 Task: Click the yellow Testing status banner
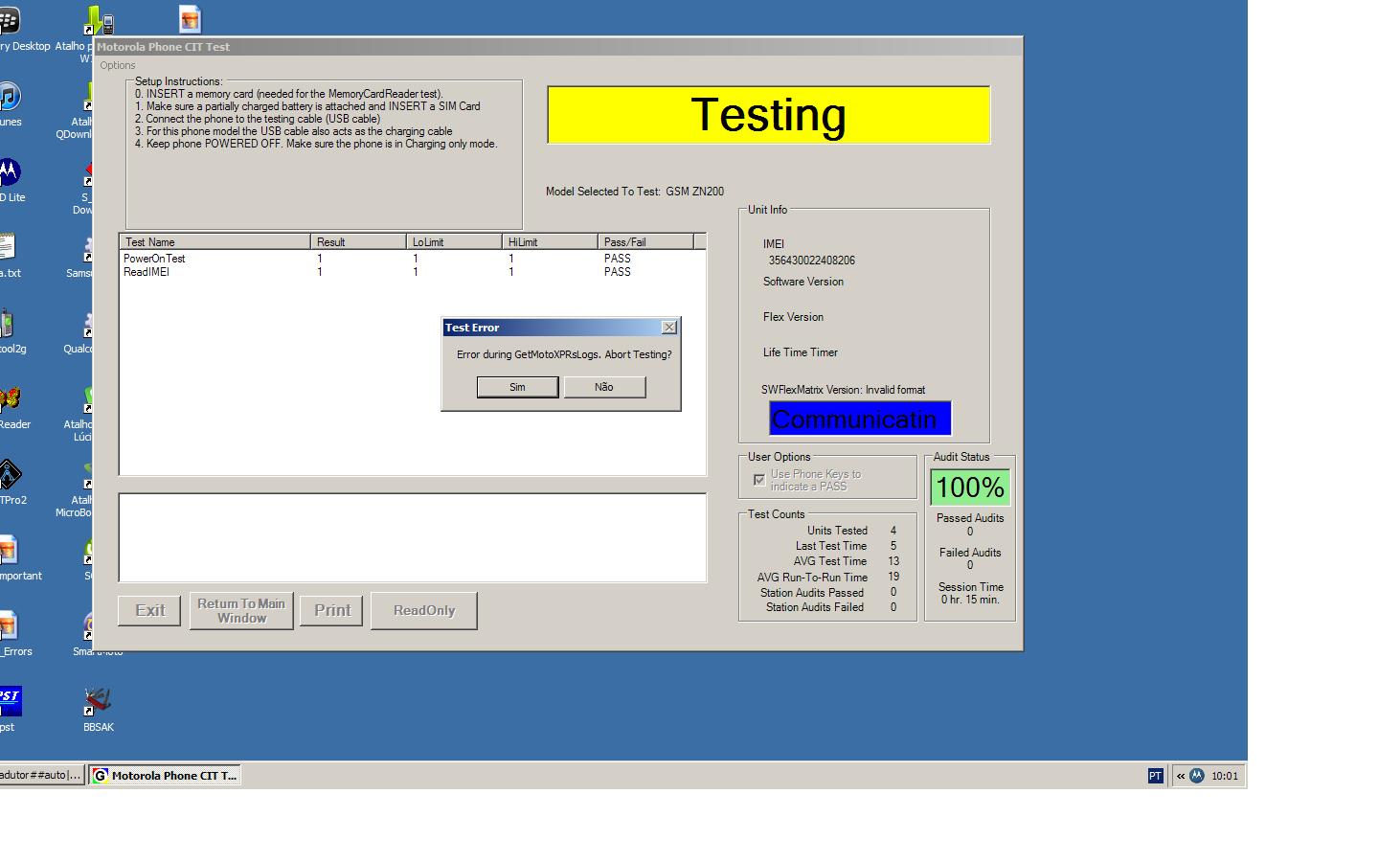[x=769, y=115]
